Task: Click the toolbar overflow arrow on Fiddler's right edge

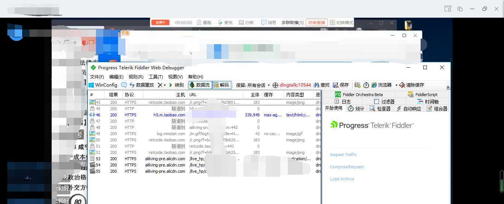Action: pos(448,88)
